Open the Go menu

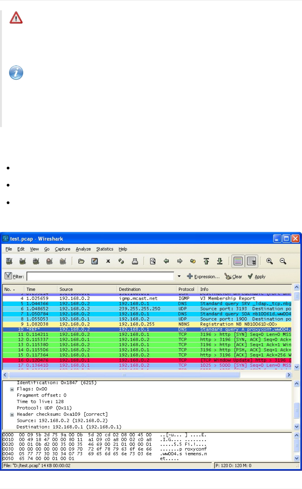[x=47, y=249]
